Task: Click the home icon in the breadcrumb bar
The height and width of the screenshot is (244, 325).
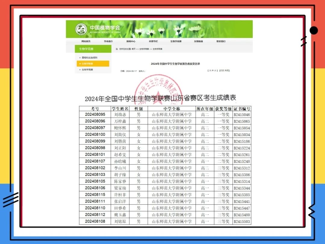Action: (x=117, y=49)
